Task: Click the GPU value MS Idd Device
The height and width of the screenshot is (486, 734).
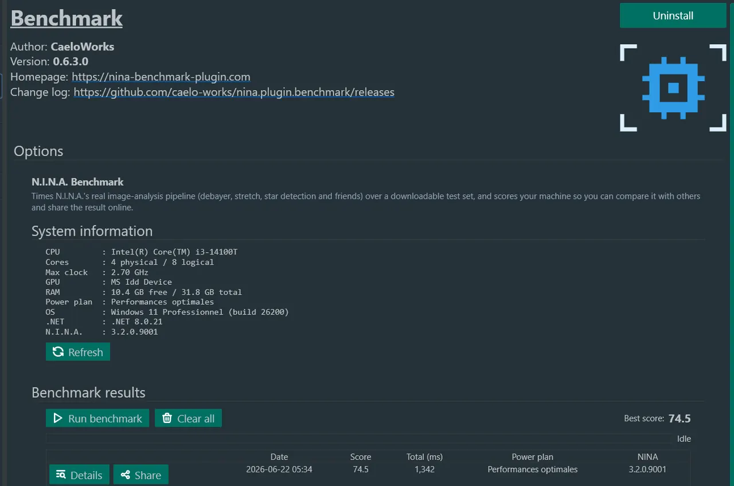Action: coord(141,282)
